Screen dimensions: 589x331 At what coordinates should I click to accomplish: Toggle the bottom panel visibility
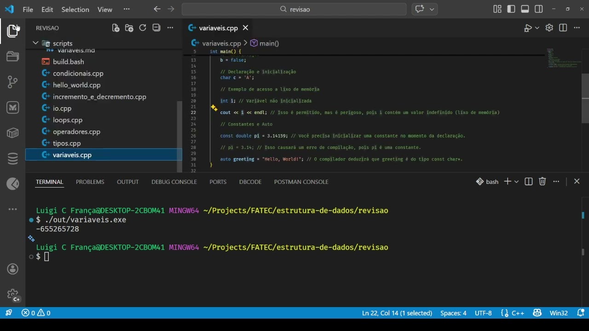[525, 9]
